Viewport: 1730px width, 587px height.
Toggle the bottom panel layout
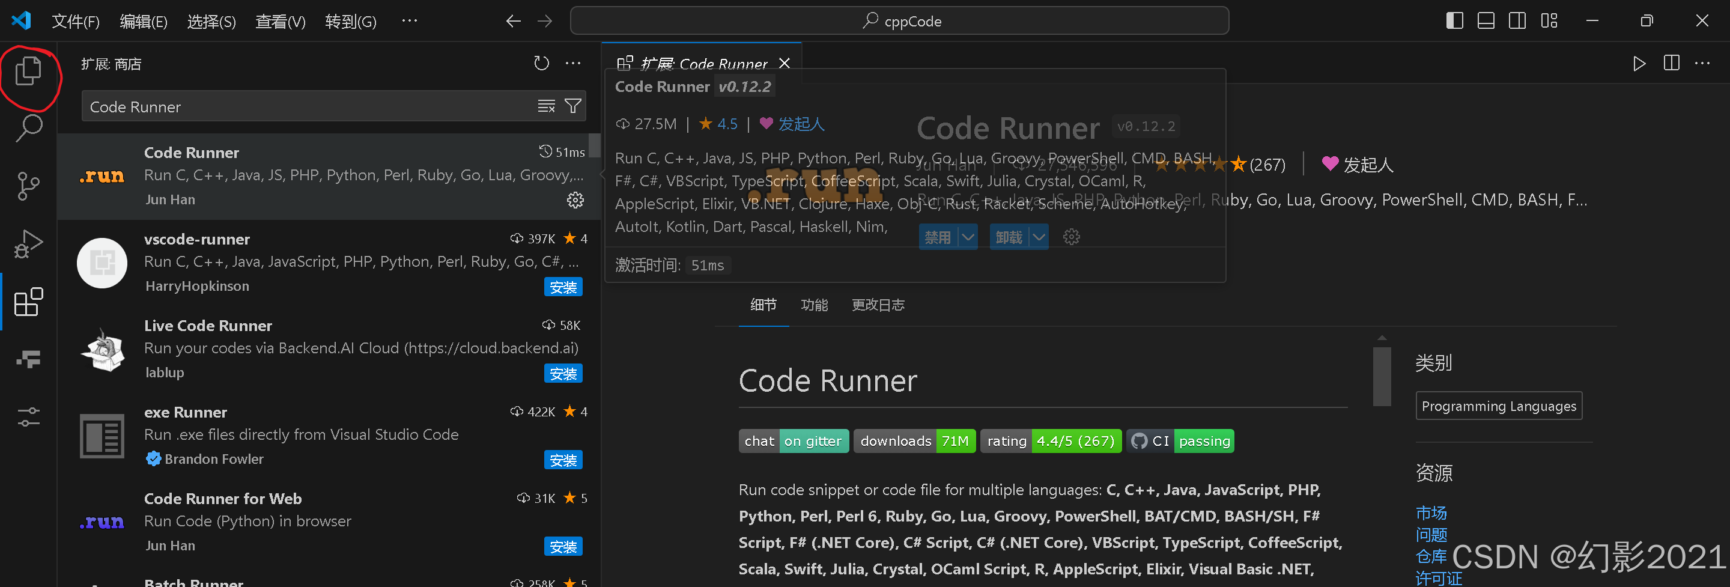pyautogui.click(x=1486, y=21)
